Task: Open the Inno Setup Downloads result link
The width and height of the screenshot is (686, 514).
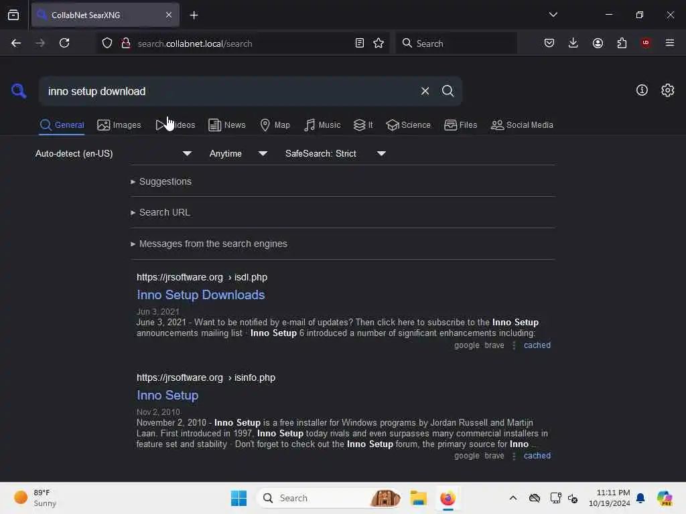Action: [x=201, y=295]
